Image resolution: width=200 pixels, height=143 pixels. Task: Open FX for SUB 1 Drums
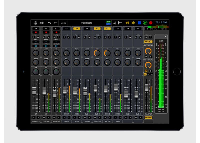(x=67, y=29)
